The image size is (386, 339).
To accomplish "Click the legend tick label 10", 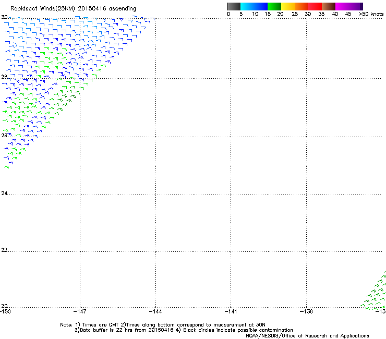I will 255,14.
